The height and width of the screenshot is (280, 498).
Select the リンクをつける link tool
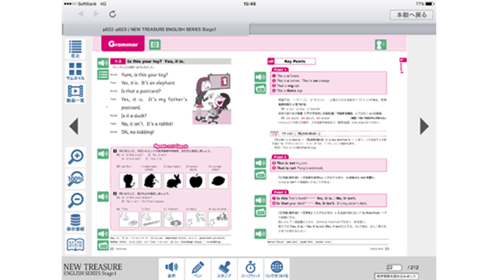point(277,269)
